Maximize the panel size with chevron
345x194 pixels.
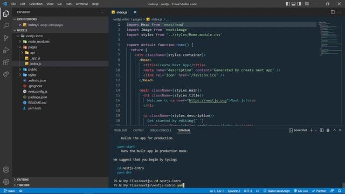[334, 130]
